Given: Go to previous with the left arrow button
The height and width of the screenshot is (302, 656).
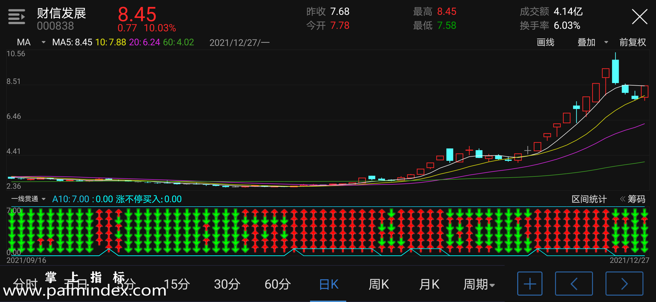Looking at the screenshot, I should 574,284.
